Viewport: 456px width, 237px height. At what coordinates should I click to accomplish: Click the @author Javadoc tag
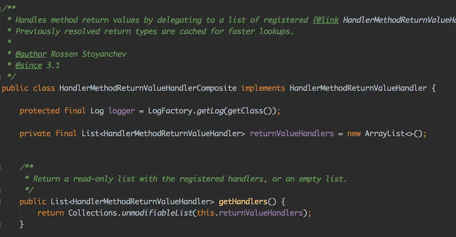(31, 54)
